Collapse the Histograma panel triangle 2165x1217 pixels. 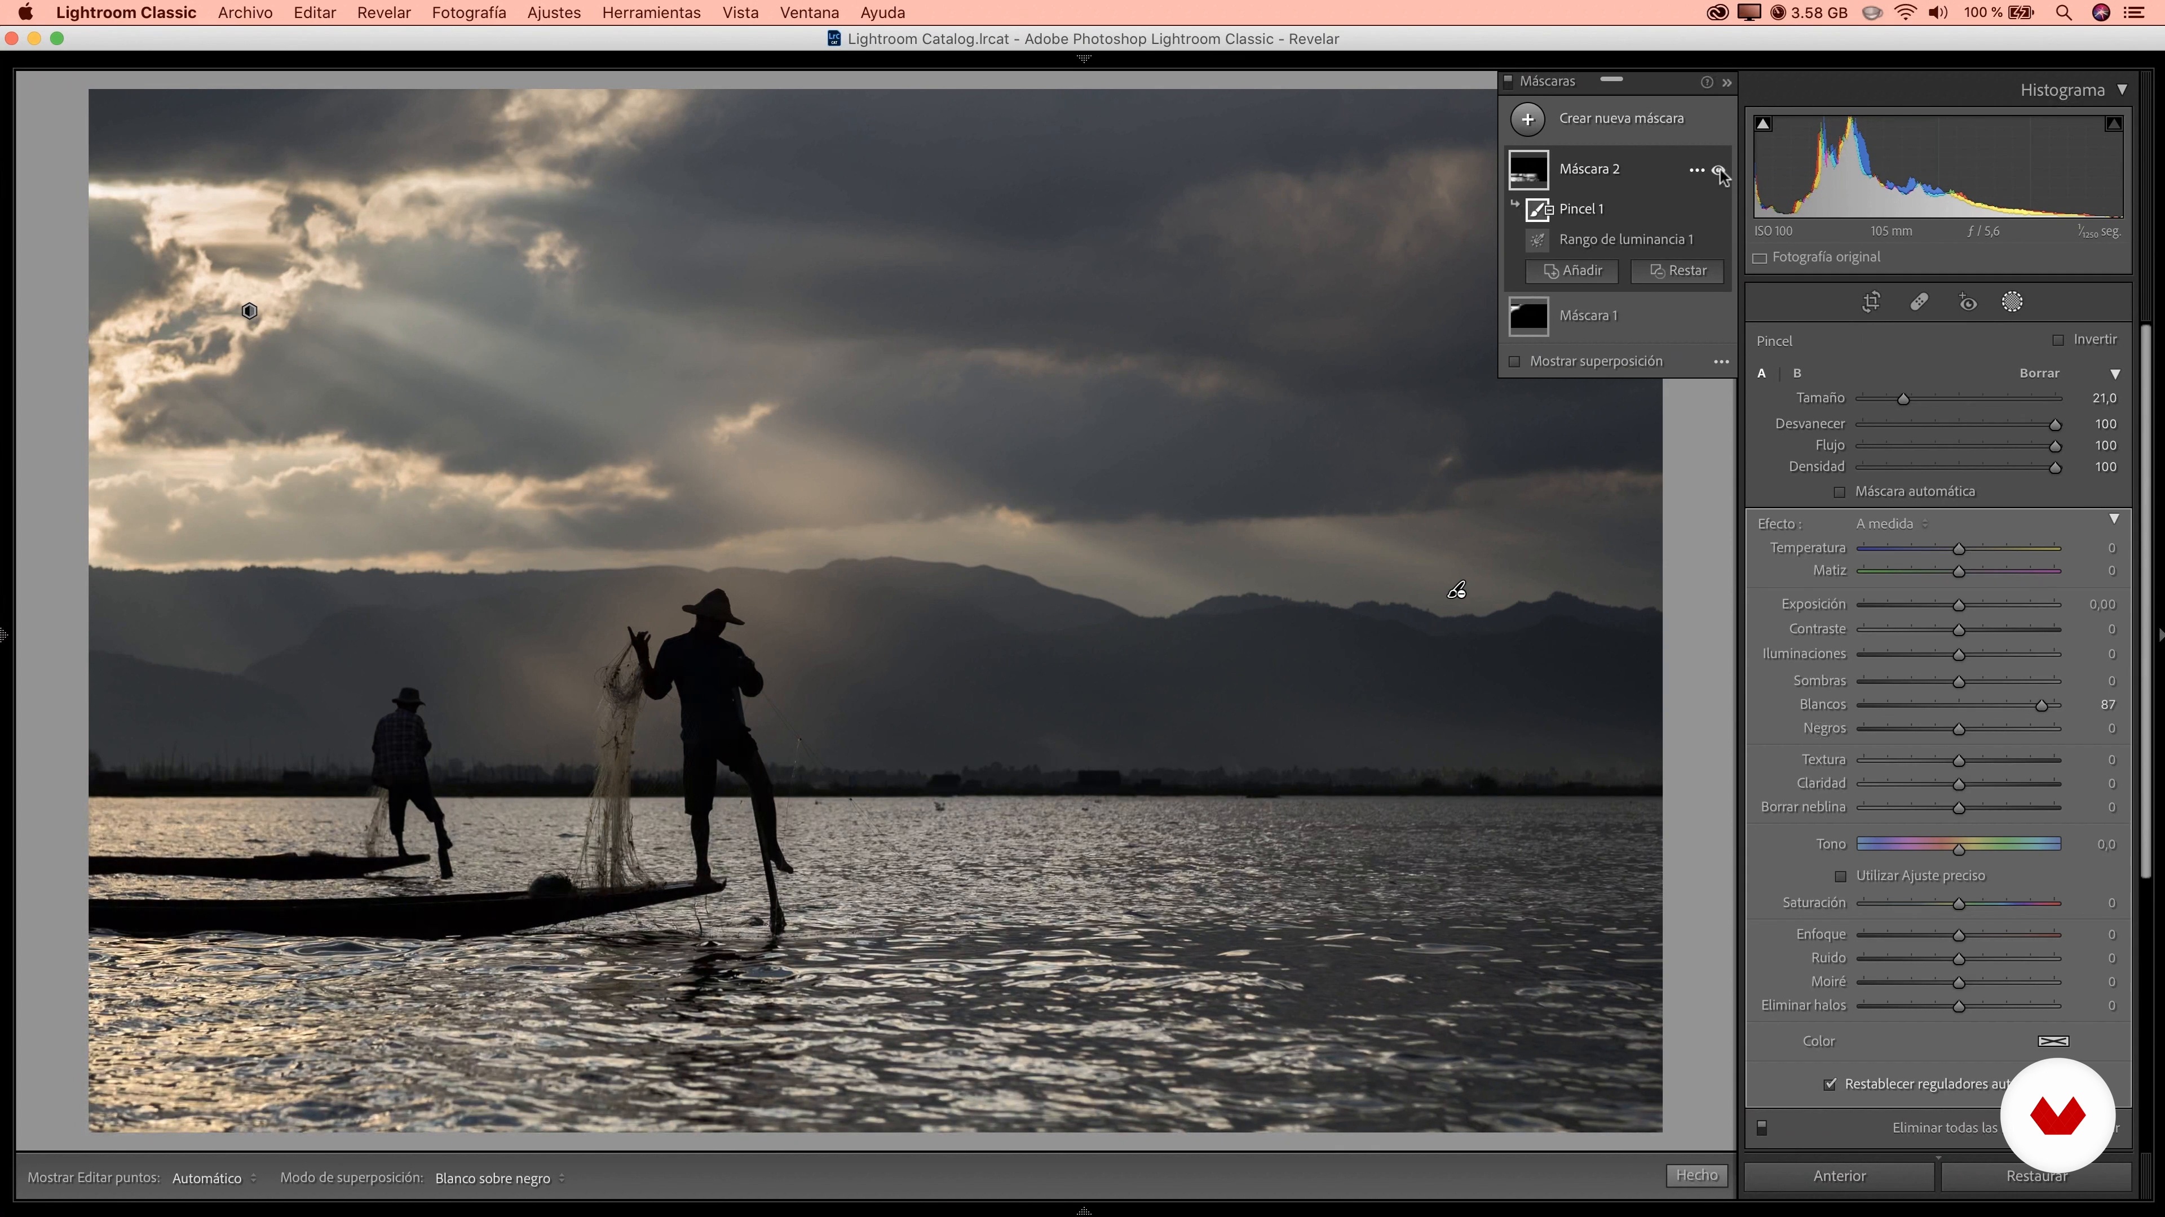(x=2122, y=90)
